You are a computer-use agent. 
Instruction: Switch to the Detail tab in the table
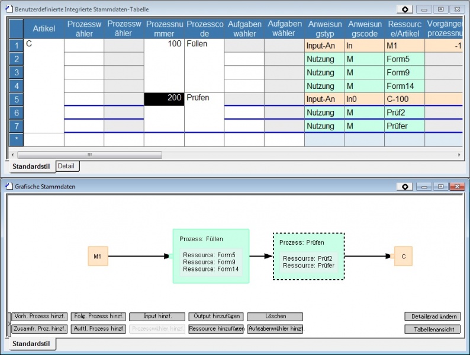66,166
